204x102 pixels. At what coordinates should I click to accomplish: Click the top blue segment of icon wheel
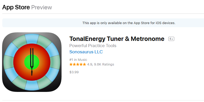click(32, 39)
